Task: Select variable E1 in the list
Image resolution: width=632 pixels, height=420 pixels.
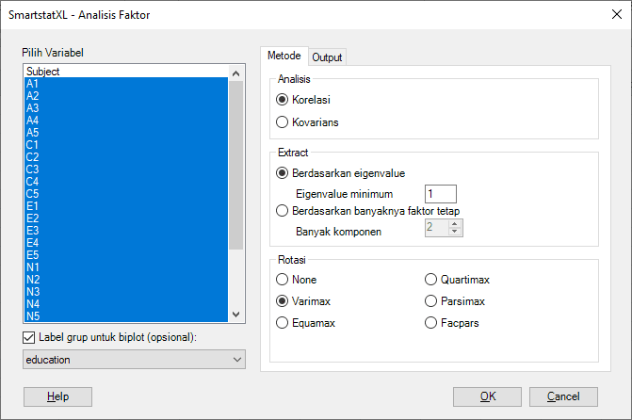Action: tap(126, 206)
